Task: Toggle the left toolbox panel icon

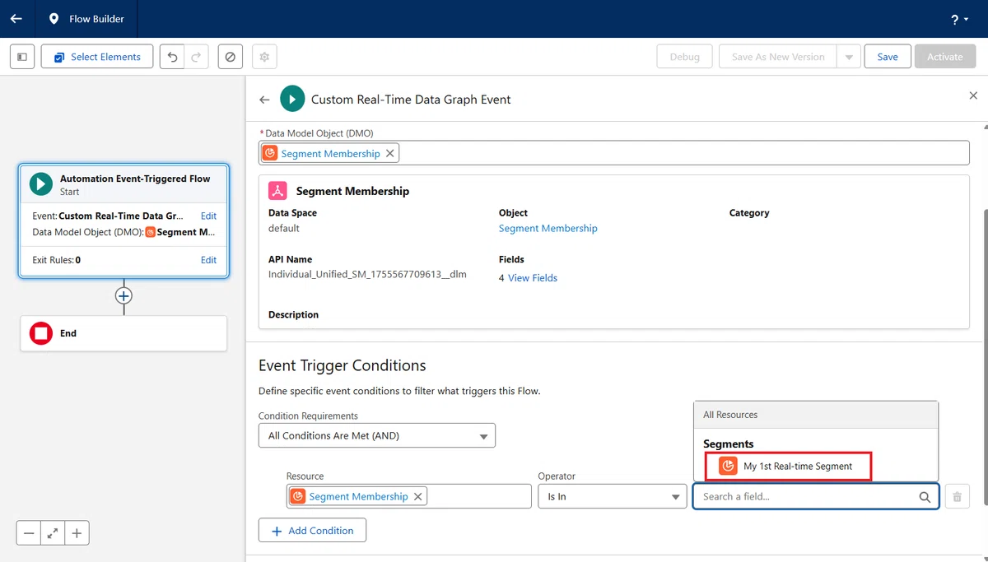Action: click(22, 57)
